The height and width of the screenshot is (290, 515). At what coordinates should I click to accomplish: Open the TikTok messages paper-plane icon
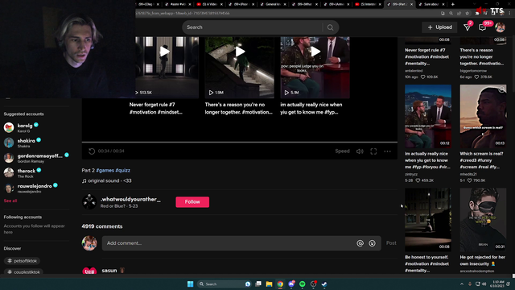[x=467, y=27]
